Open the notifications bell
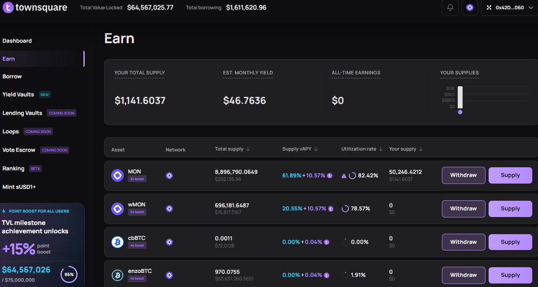 coord(450,8)
